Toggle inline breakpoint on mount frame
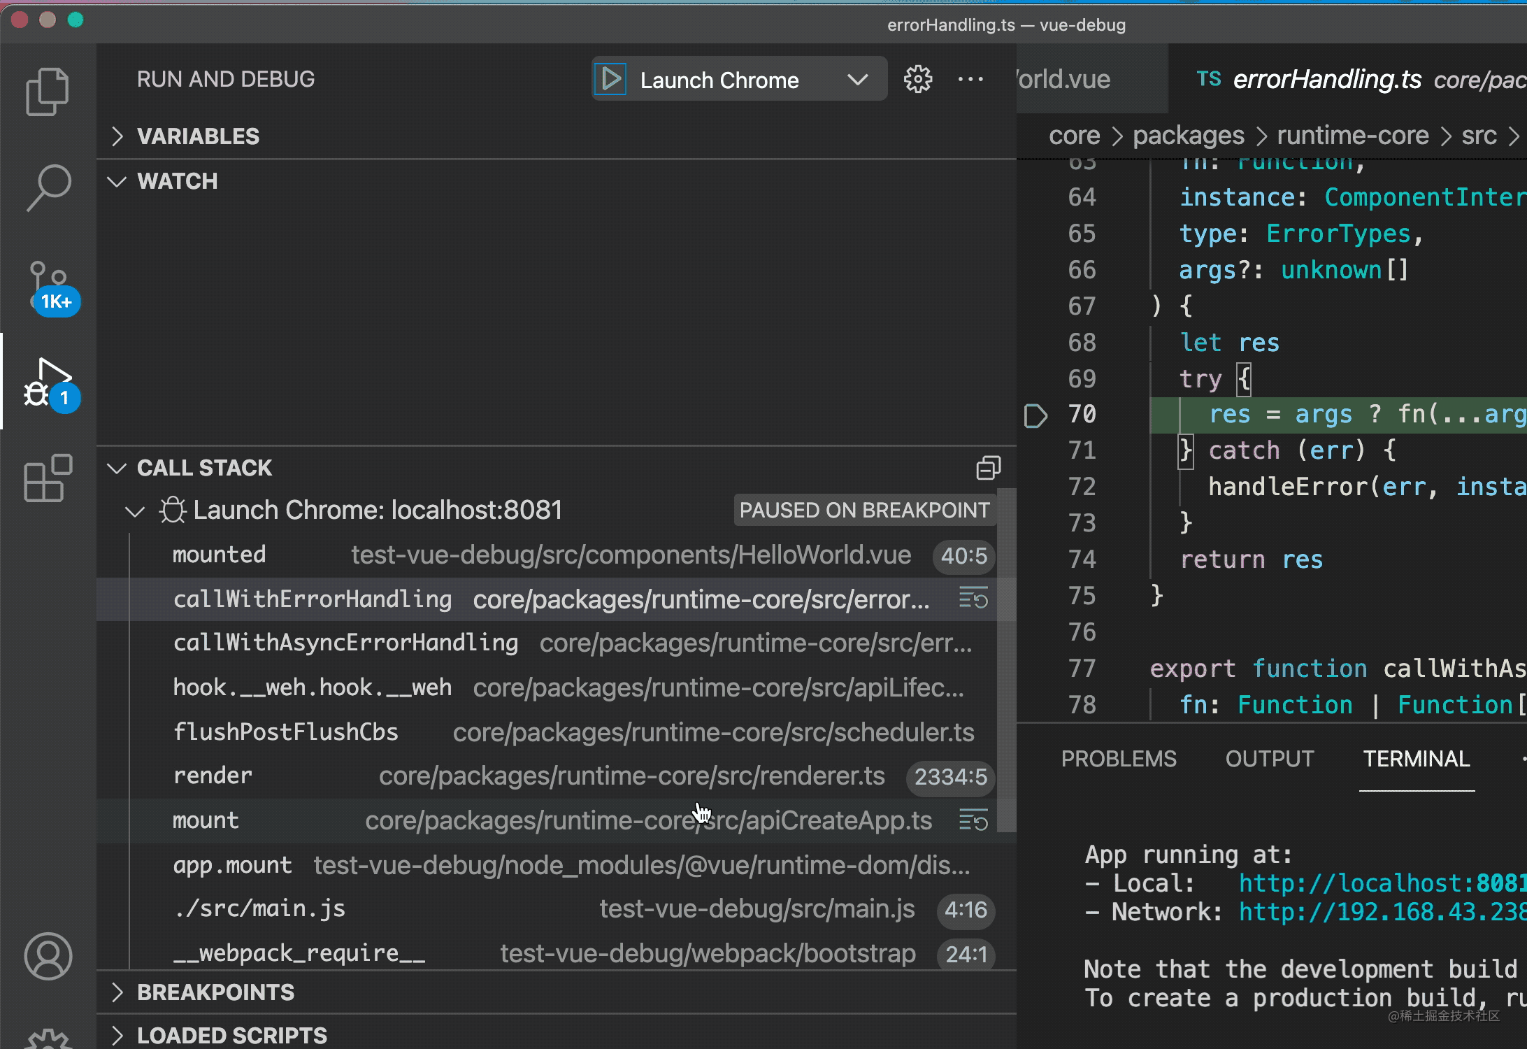Viewport: 1527px width, 1049px height. (x=973, y=820)
